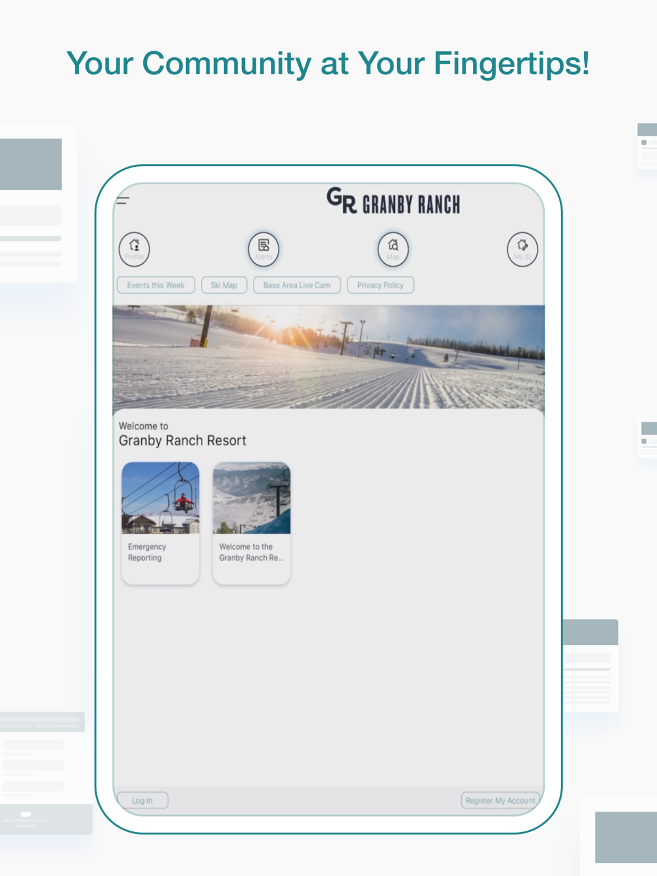Open Base Area Live Cam
The width and height of the screenshot is (657, 876).
(x=297, y=285)
